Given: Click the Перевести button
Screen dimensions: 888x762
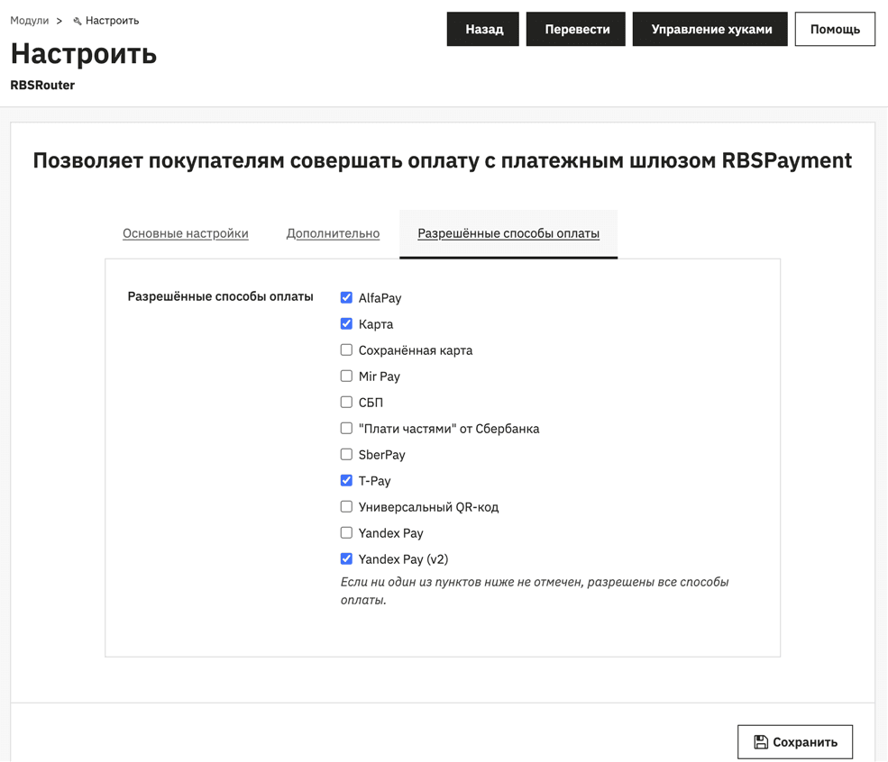Looking at the screenshot, I should pos(576,29).
